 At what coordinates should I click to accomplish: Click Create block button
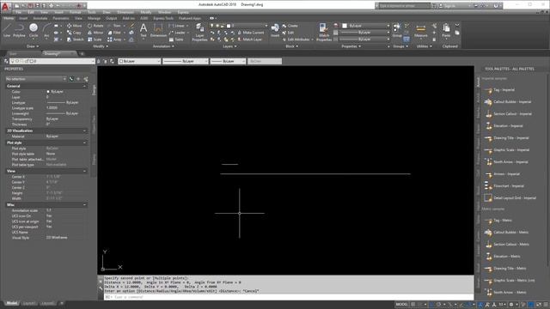pyautogui.click(x=290, y=26)
